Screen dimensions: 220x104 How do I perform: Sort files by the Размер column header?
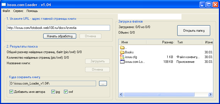pyautogui.click(x=160, y=42)
